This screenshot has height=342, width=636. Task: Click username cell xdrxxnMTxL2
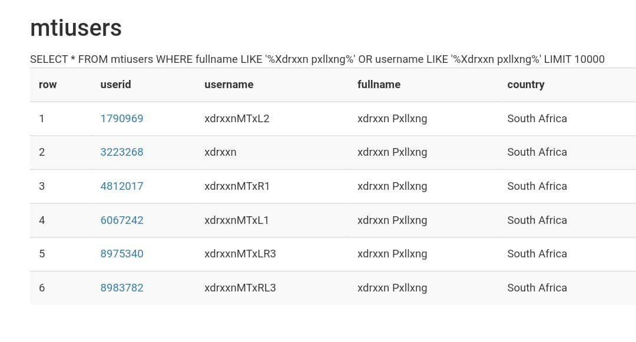(x=237, y=119)
